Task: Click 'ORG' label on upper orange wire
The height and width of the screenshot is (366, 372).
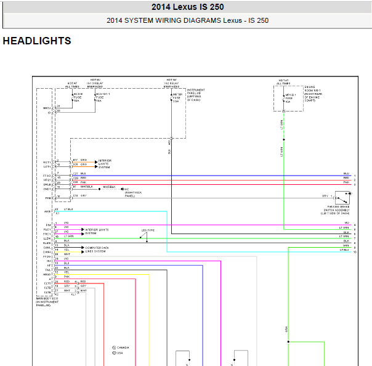Action: [x=84, y=160]
